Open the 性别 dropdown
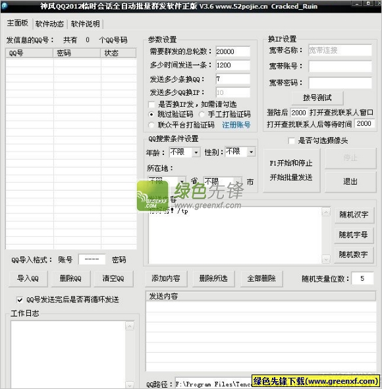The image size is (382, 389). [x=251, y=152]
